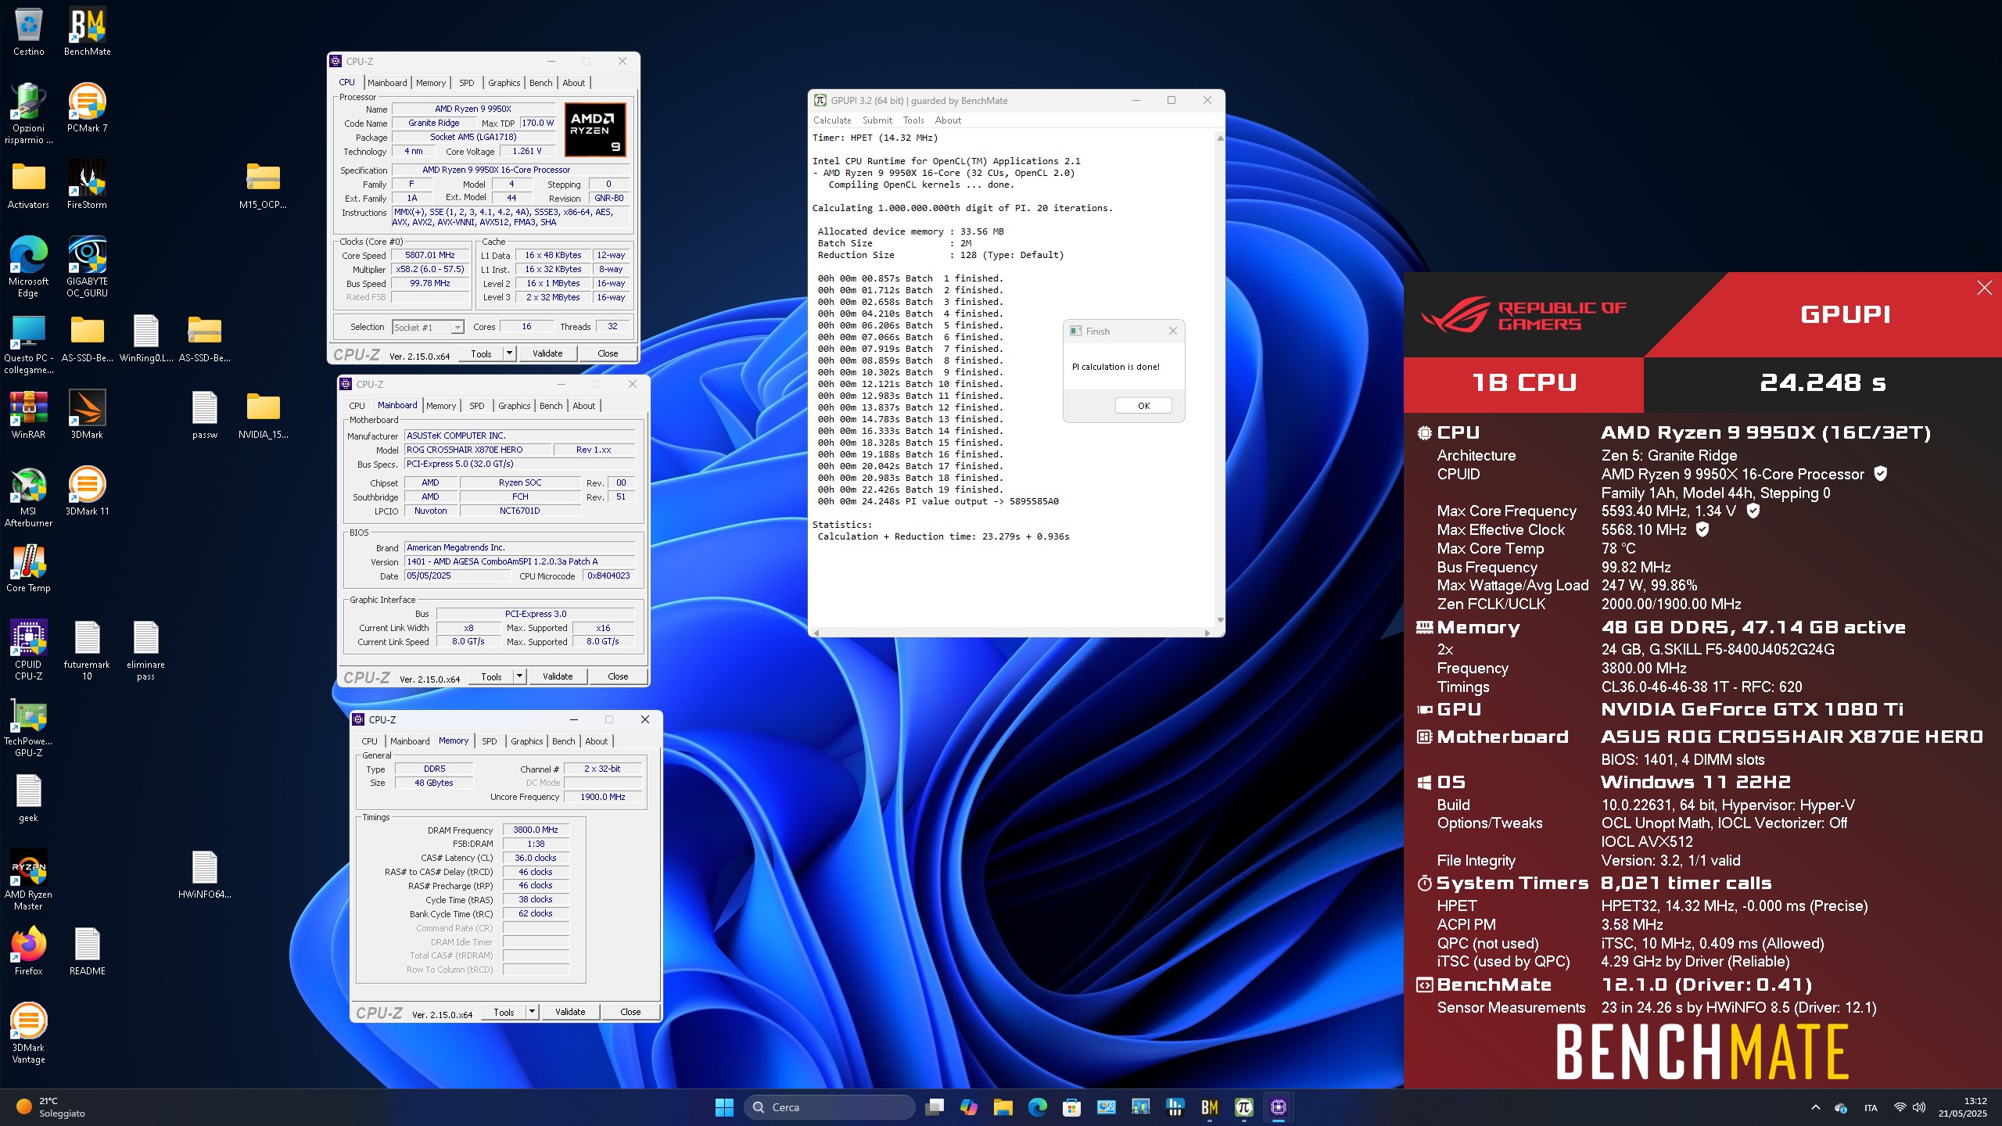This screenshot has width=2002, height=1126.
Task: Click Close button in Mainboard CPU-Z window
Action: [618, 676]
